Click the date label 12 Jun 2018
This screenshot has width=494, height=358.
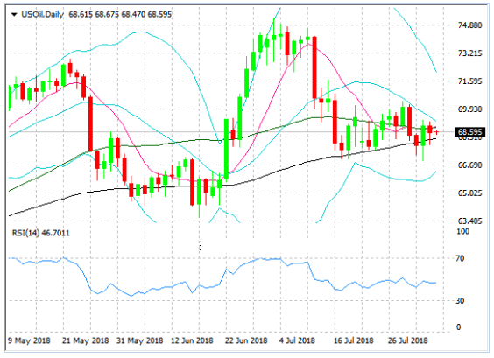(192, 340)
